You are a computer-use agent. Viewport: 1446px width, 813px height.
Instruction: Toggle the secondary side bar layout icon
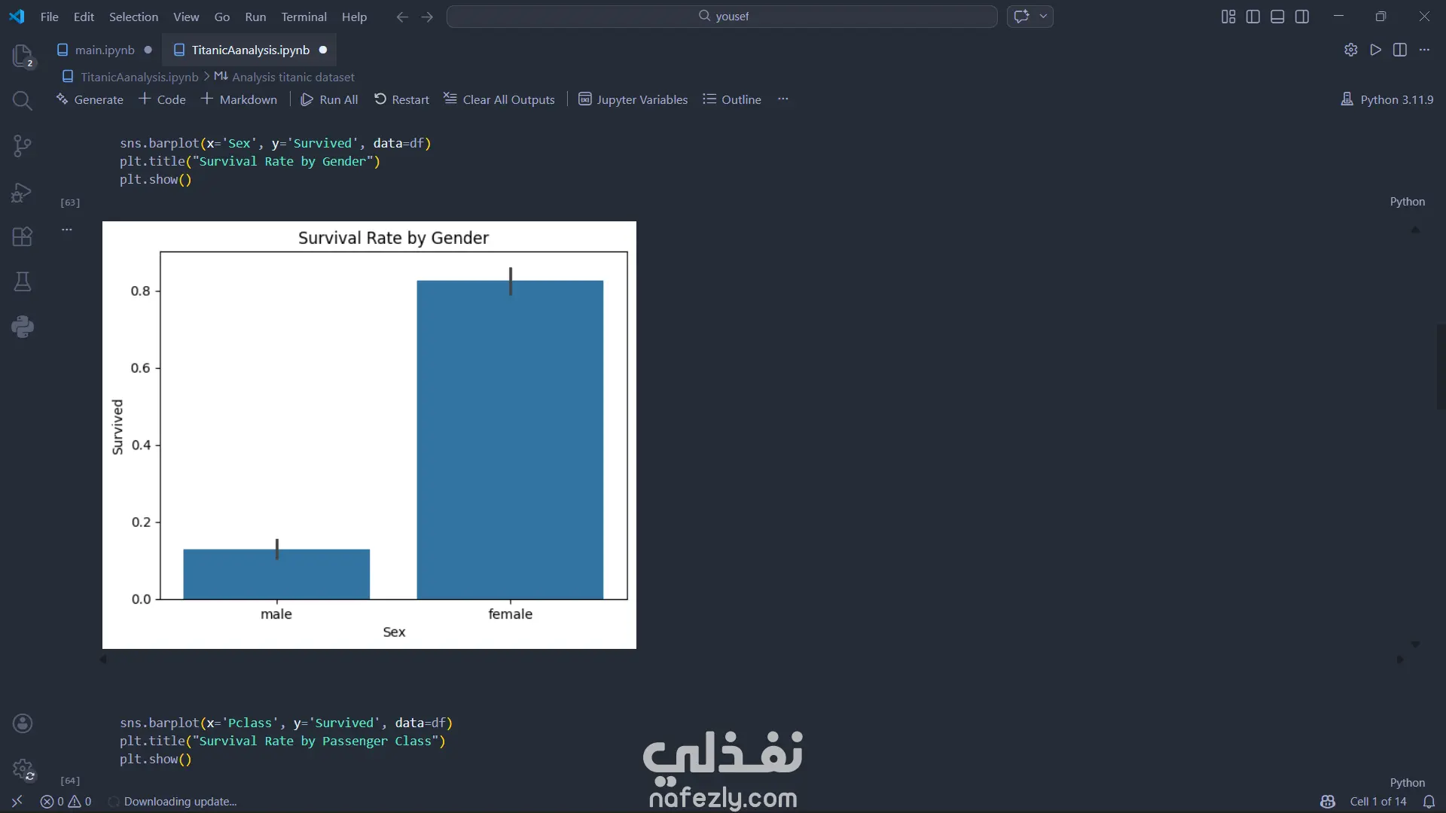1302,17
